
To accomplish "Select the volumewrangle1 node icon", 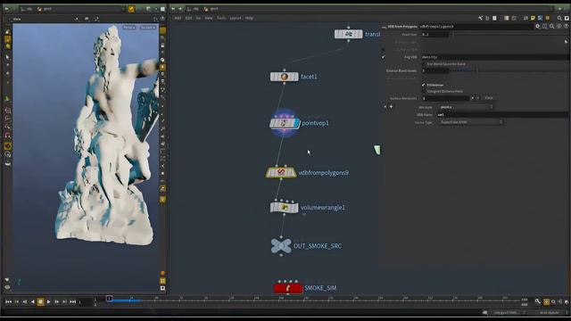I will click(284, 208).
